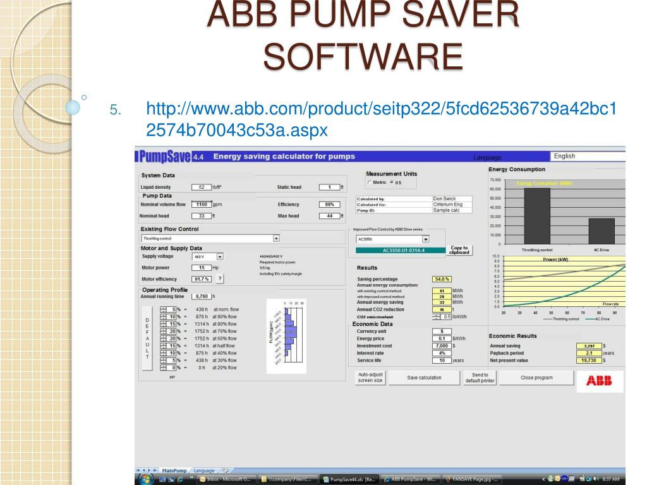Launch Internet Explorer from quick launch
Image resolution: width=647 pixels, height=485 pixels.
[x=180, y=479]
